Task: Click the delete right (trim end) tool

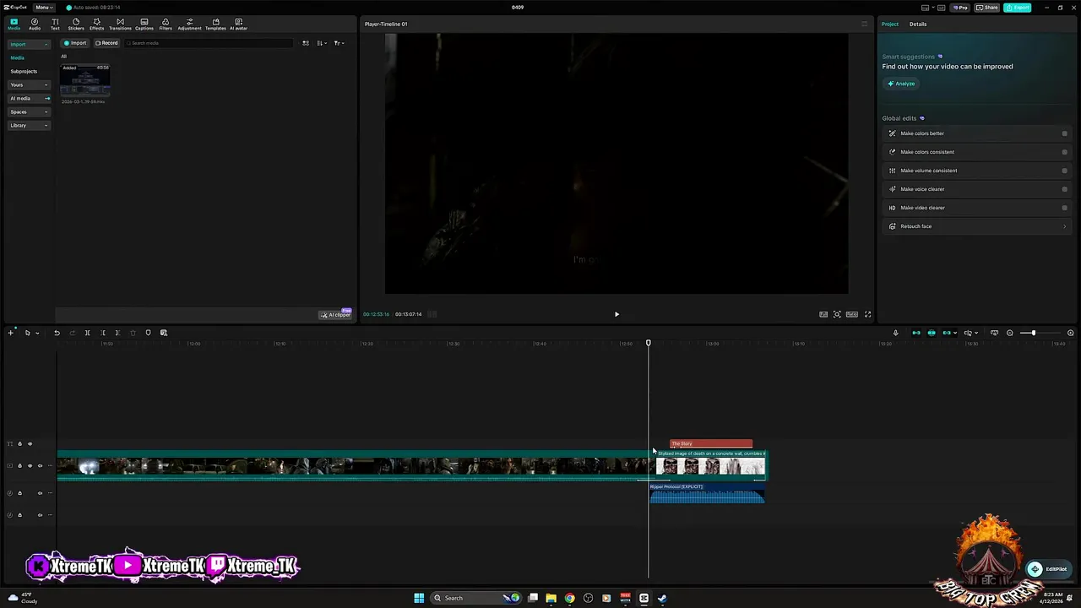Action: point(117,333)
